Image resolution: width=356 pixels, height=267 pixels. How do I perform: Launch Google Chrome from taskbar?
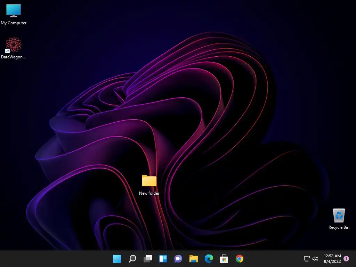coord(239,259)
